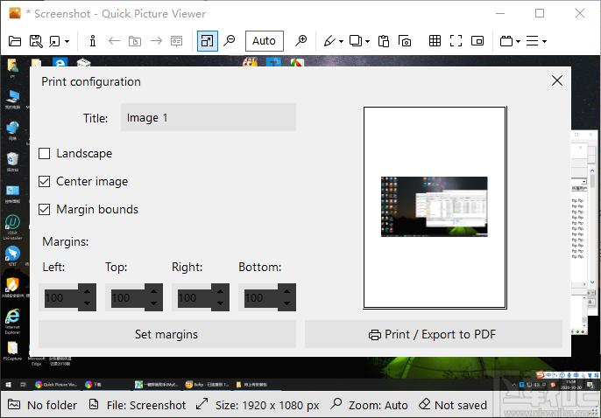Click Print / Export to PDF button
This screenshot has height=418, width=601.
(433, 334)
